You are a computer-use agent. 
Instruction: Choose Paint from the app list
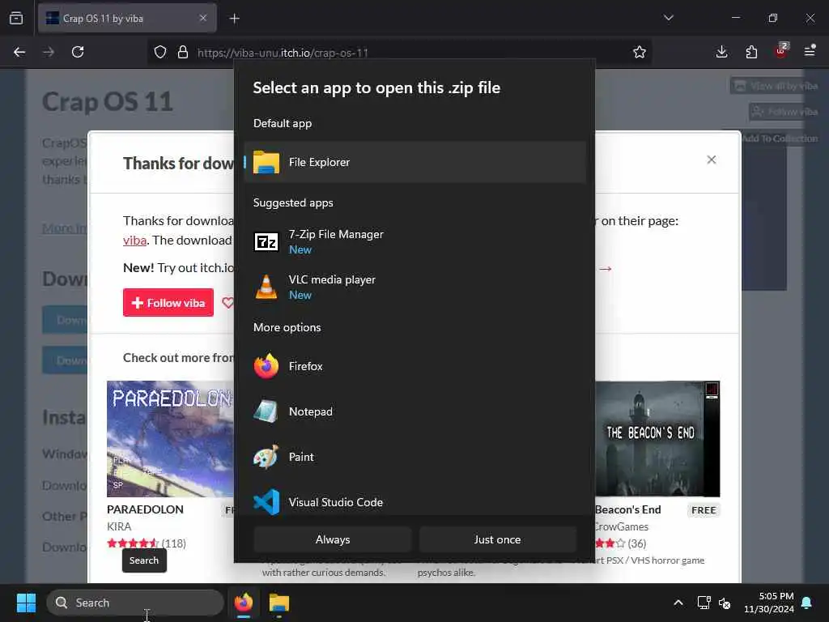(414, 457)
